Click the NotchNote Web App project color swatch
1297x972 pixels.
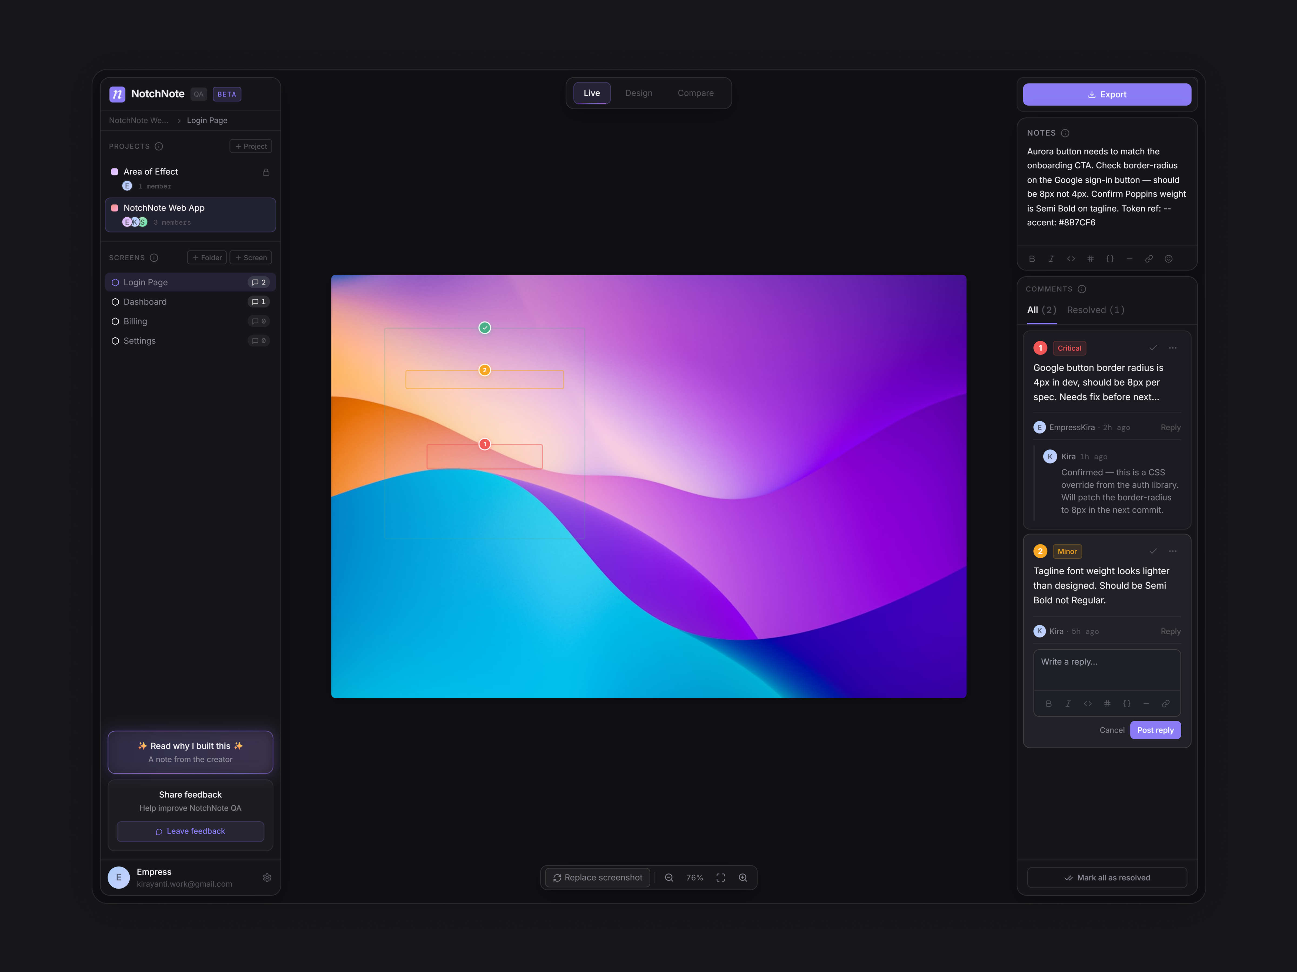click(115, 208)
